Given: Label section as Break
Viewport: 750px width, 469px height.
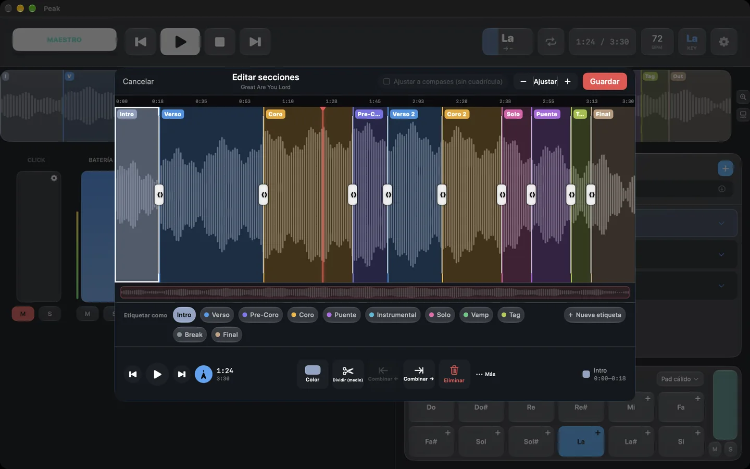Looking at the screenshot, I should click(190, 335).
